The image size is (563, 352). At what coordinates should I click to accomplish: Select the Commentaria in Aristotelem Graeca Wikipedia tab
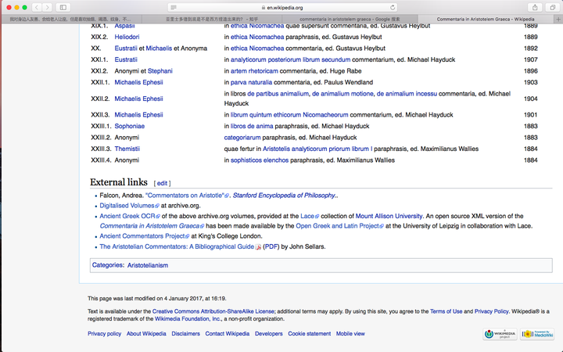pos(486,19)
